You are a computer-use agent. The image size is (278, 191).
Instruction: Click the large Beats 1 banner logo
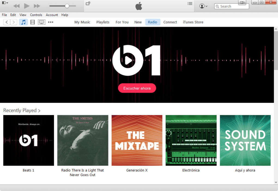pyautogui.click(x=136, y=60)
